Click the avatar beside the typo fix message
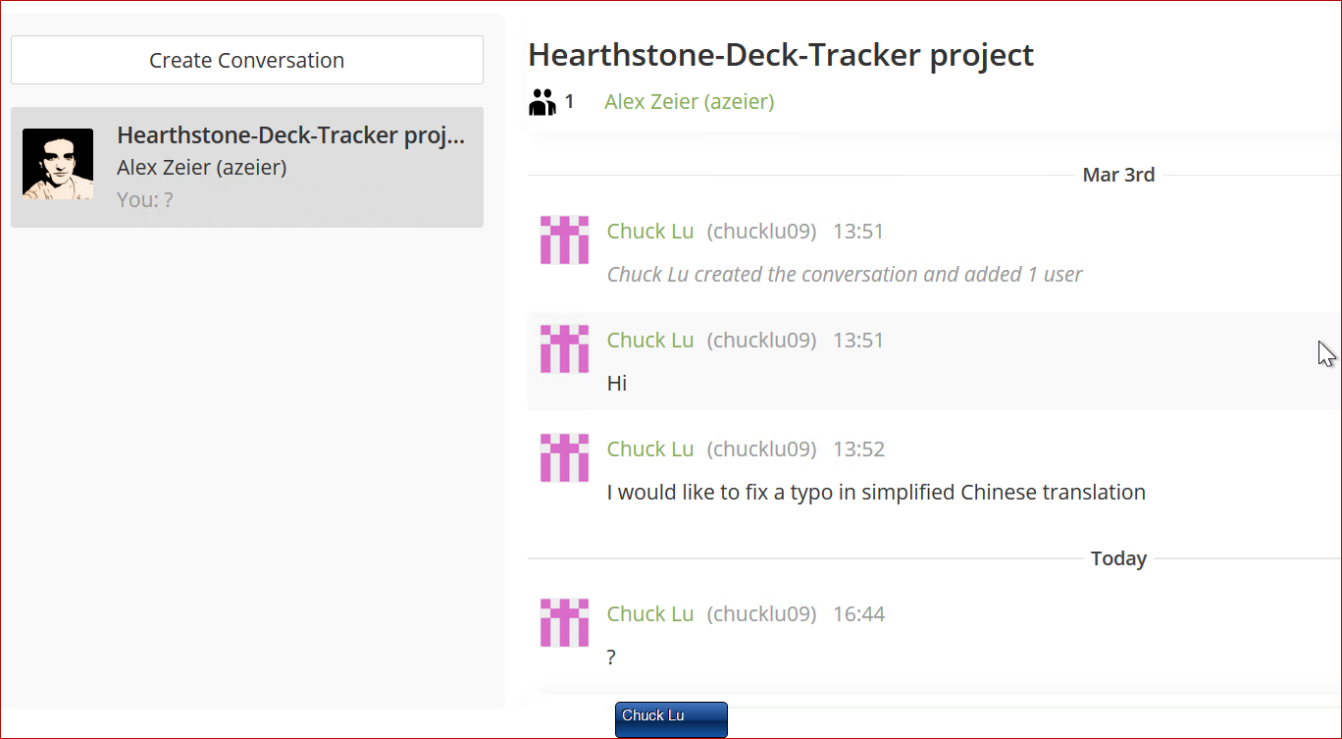Image resolution: width=1342 pixels, height=739 pixels. (564, 458)
